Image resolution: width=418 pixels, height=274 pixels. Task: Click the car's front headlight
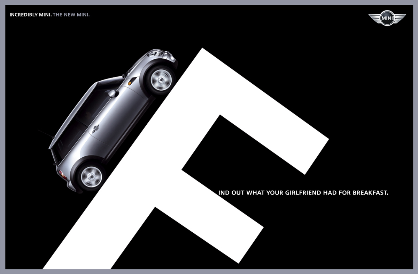[156, 53]
